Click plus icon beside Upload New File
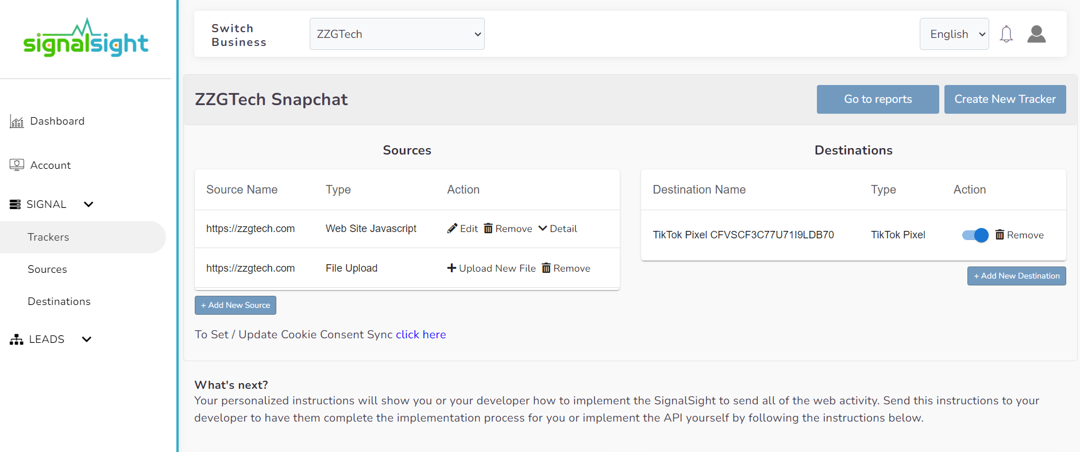 tap(452, 268)
